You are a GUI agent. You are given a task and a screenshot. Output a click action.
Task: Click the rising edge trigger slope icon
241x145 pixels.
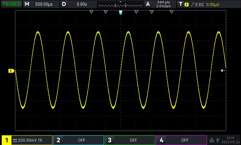point(192,4)
